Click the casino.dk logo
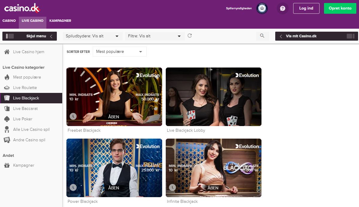The image size is (359, 207). (x=22, y=9)
